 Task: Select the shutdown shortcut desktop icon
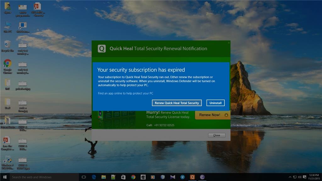click(x=23, y=27)
